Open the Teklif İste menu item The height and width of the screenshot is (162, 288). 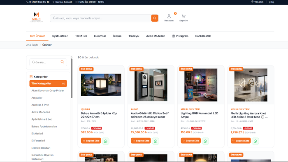81,36
